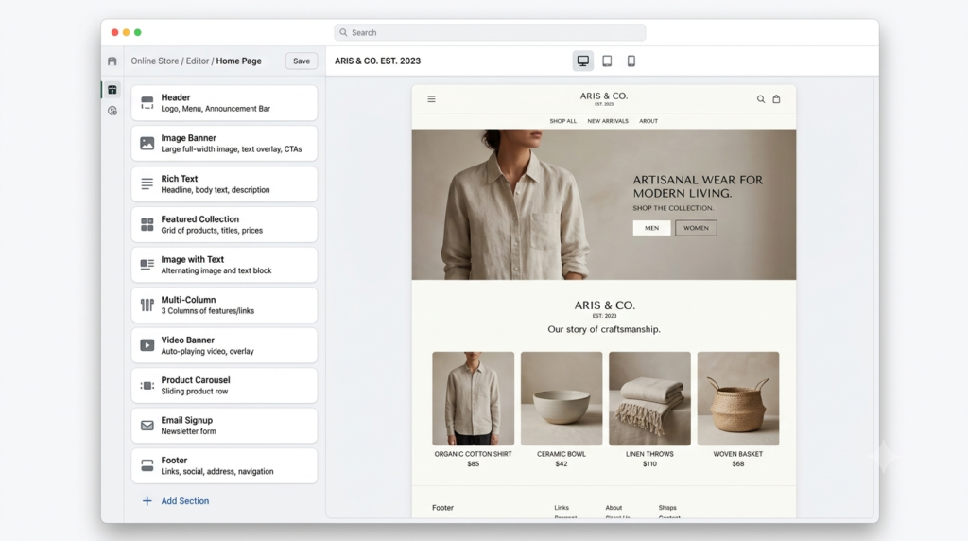The width and height of the screenshot is (968, 541).
Task: Click the Linen Throws product image
Action: [649, 398]
